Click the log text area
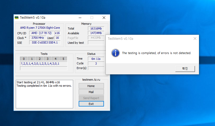 tap(44, 94)
